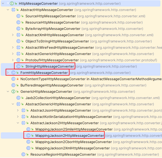Click the class icon of NoContentTypeHttpMessageConverter
Screen dimensions: 162x158
[x=13, y=79]
